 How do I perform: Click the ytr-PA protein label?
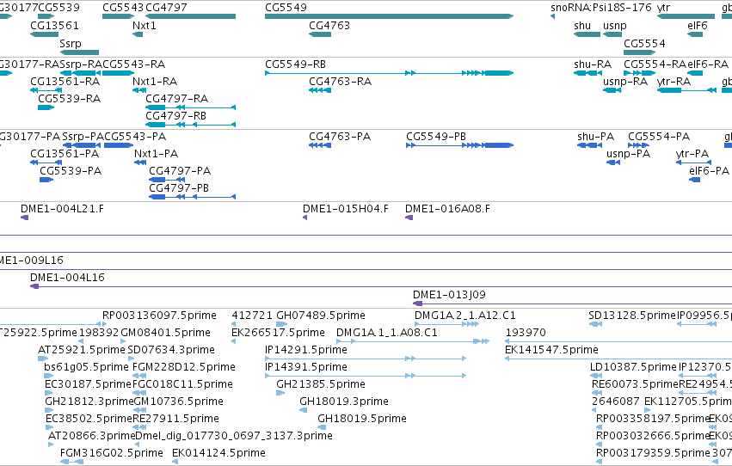(x=692, y=153)
